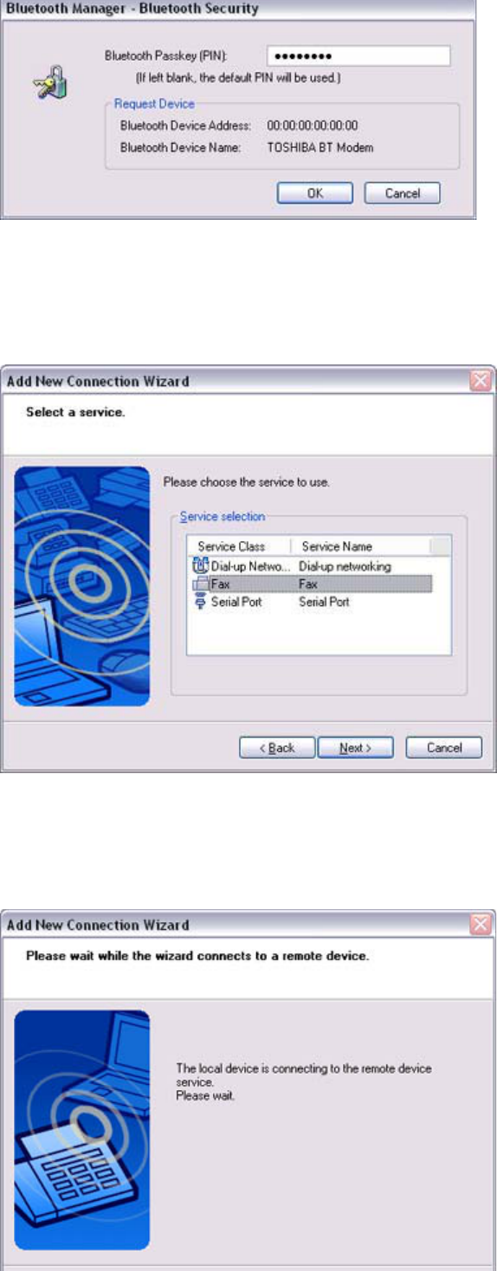Focus the Bluetooth Passkey (PIN) field
The height and width of the screenshot is (1271, 497).
tap(358, 56)
